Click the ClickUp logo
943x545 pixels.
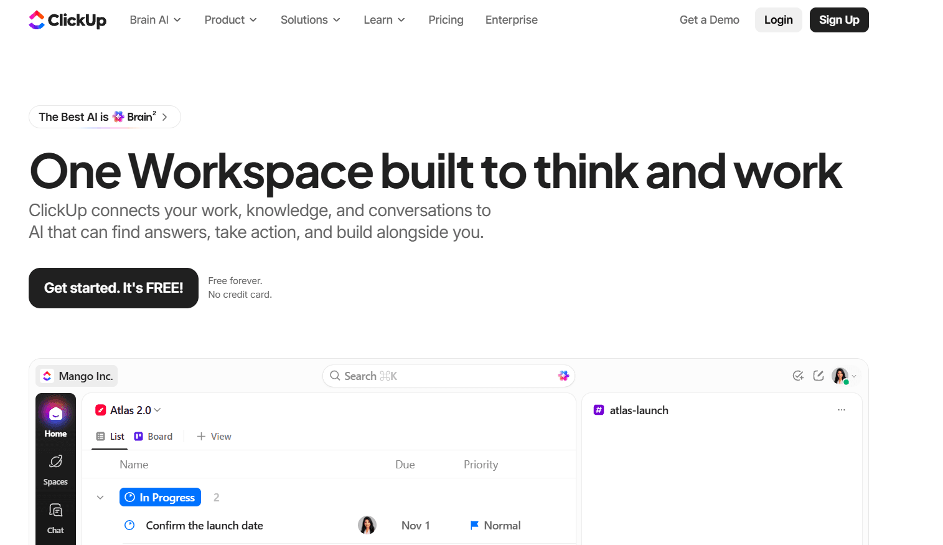pos(67,20)
